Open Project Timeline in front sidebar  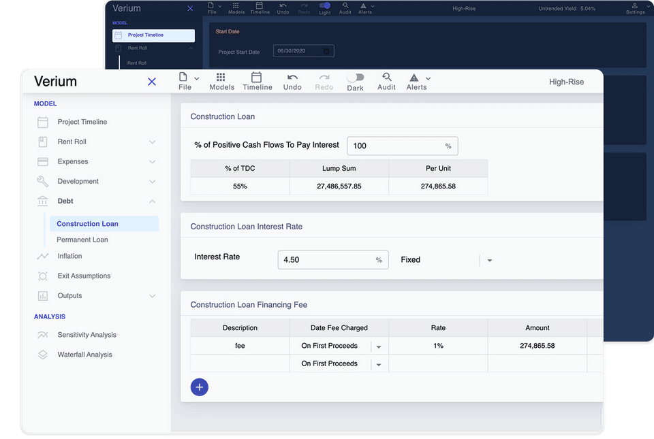tap(82, 122)
